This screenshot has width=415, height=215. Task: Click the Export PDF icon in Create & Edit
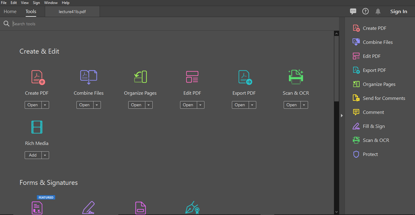point(245,77)
